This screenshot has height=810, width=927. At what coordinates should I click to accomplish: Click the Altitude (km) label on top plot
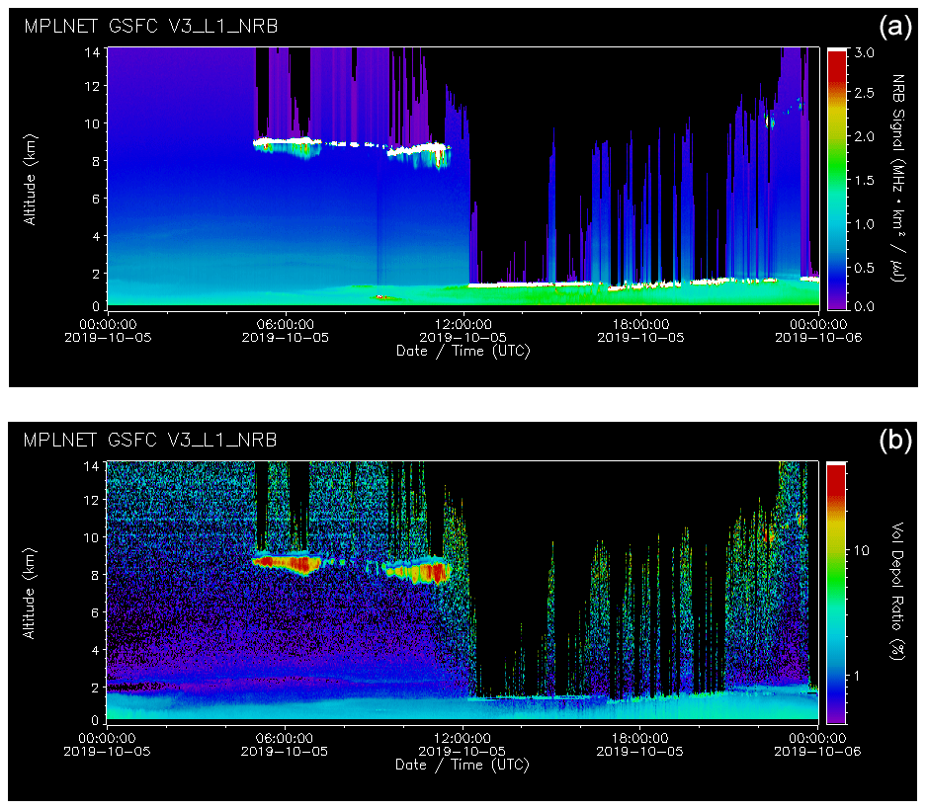[31, 178]
